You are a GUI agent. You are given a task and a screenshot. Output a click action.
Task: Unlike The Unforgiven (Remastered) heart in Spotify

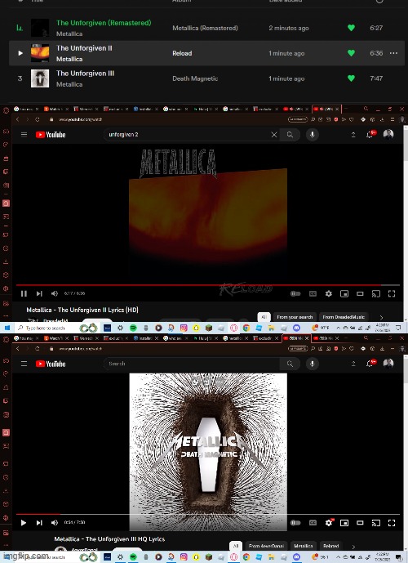pos(352,28)
